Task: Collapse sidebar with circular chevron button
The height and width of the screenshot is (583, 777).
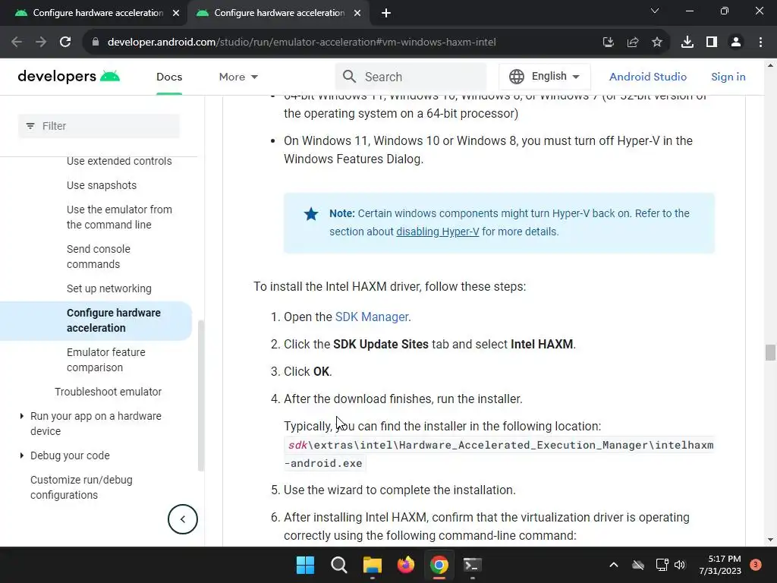Action: [182, 519]
